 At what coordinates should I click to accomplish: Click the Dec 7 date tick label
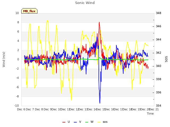30,109
